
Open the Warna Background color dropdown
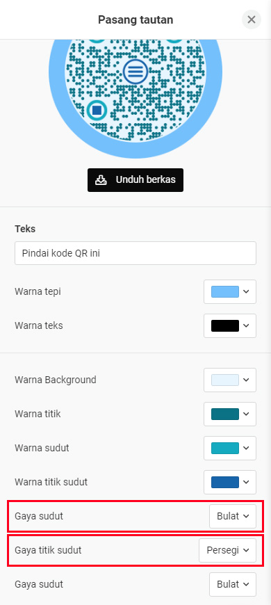pos(230,380)
